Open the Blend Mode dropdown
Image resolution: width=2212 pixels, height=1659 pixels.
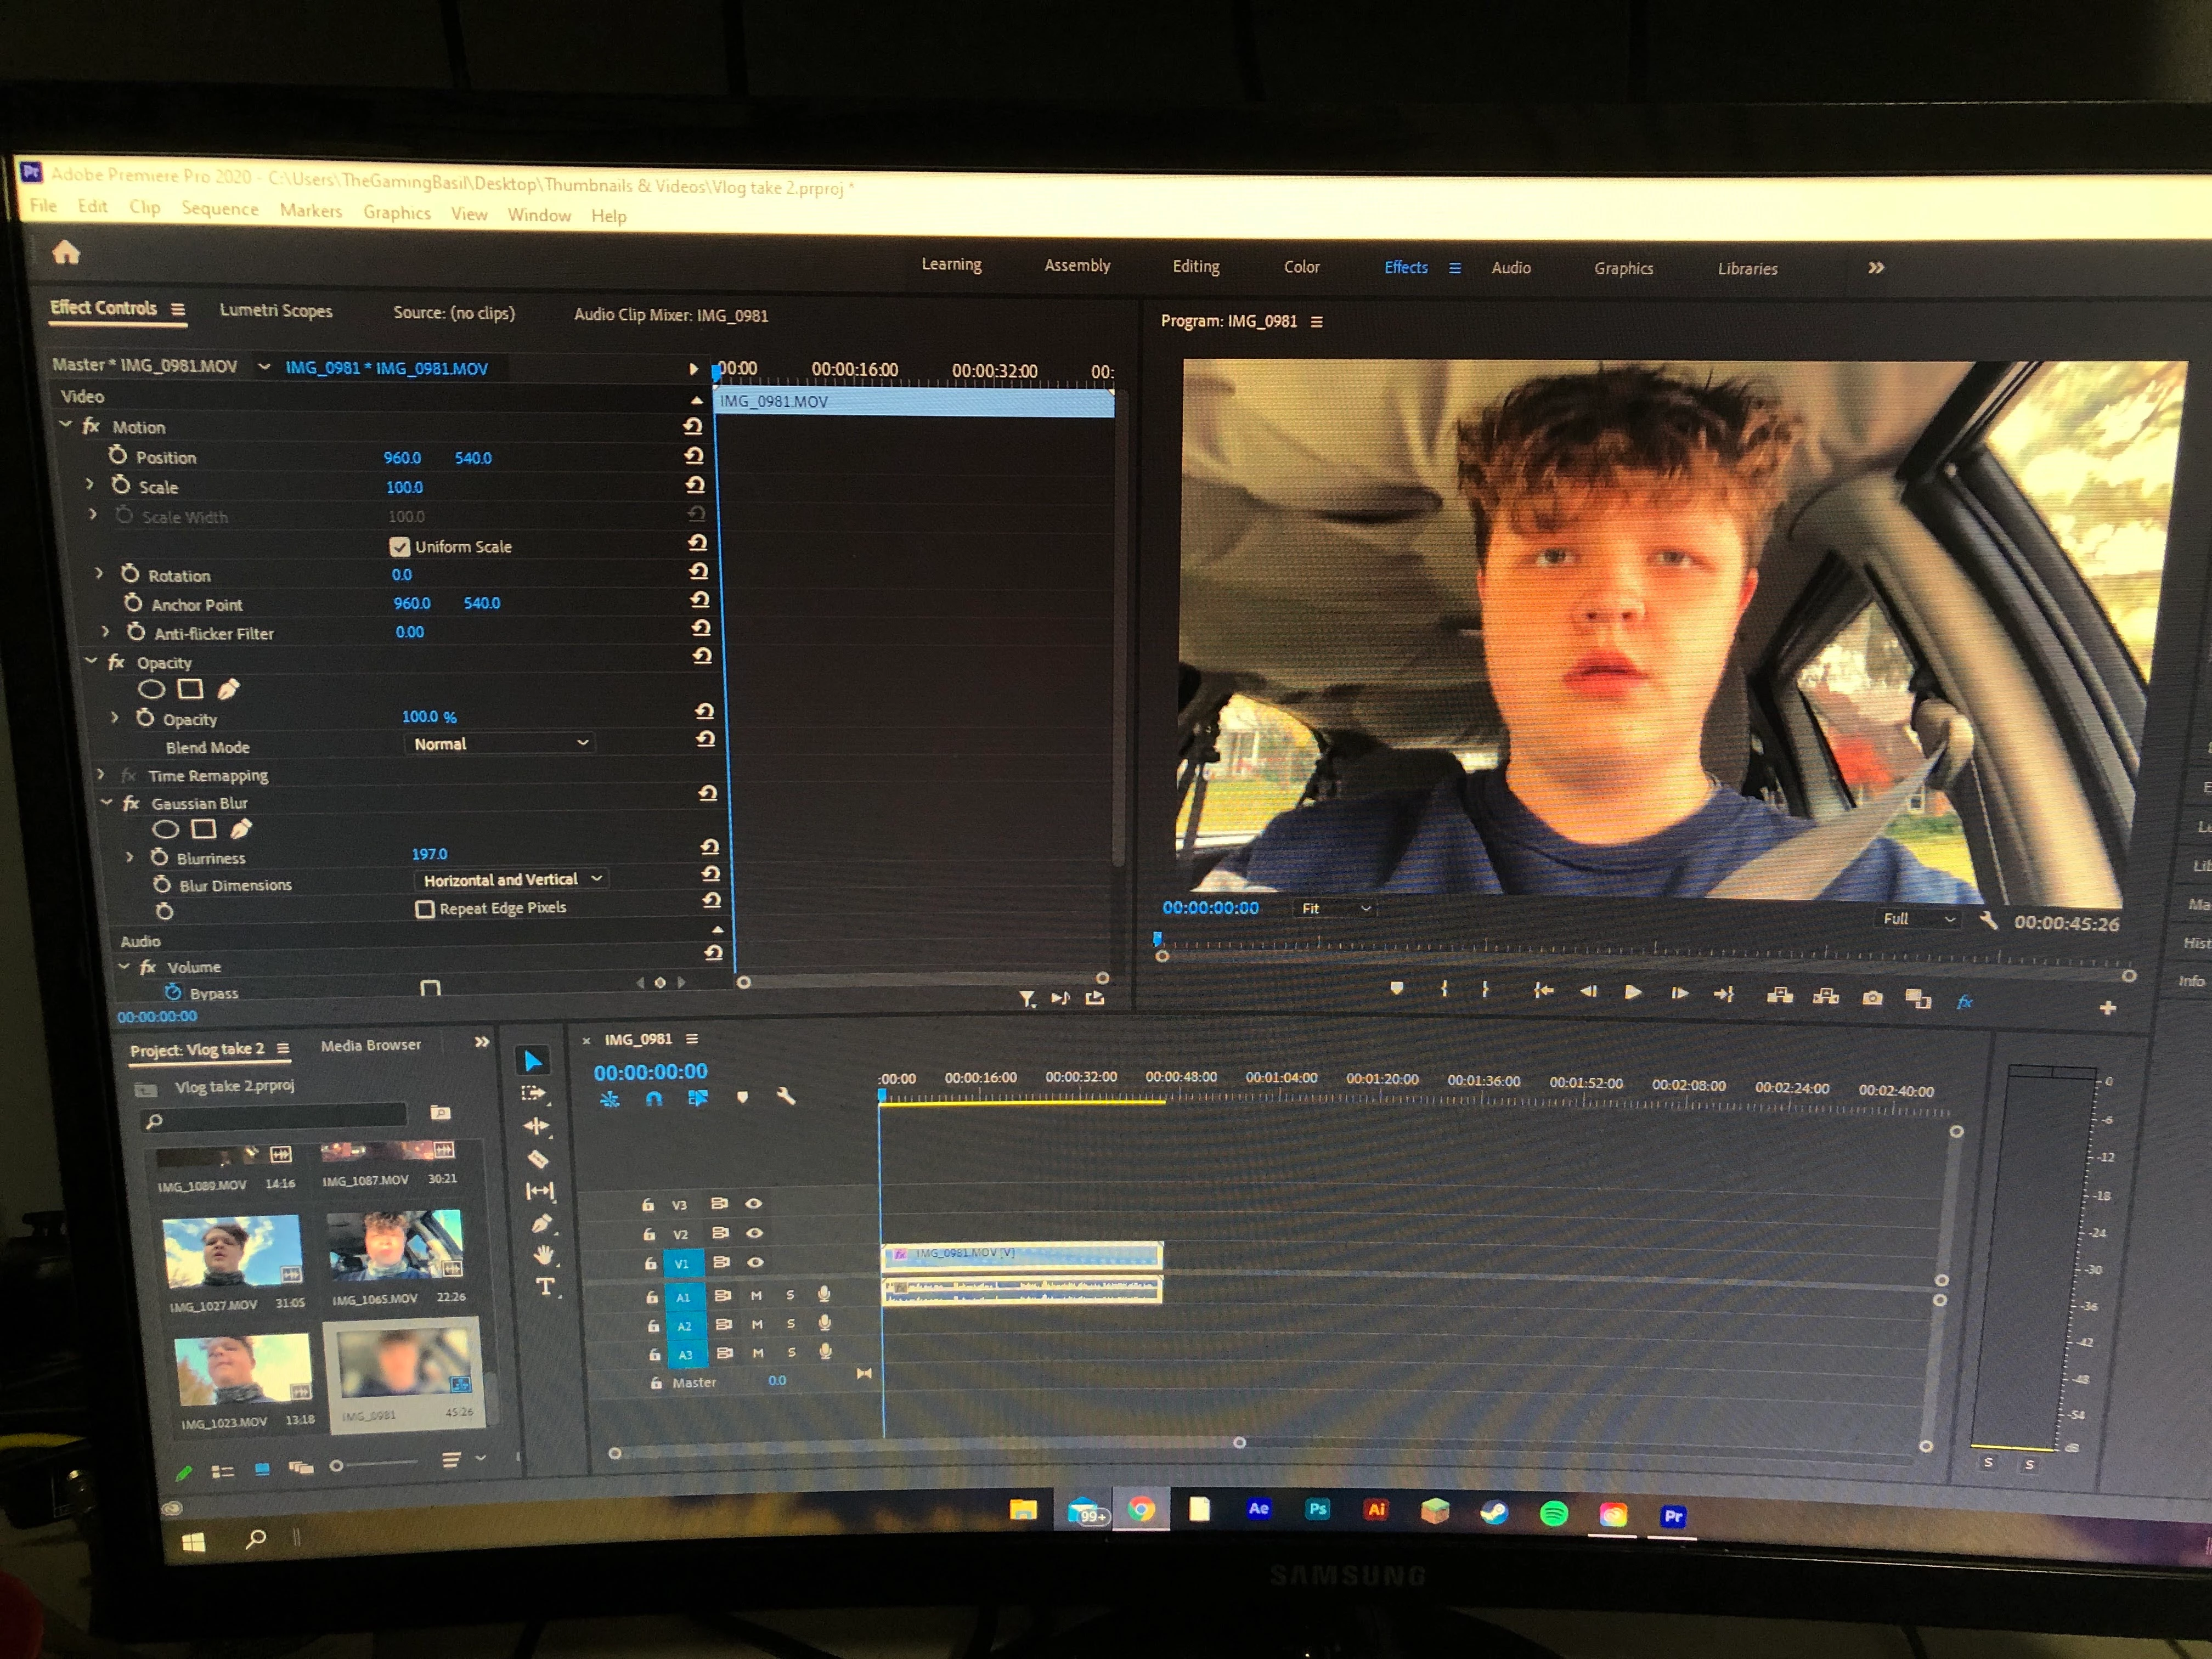[500, 743]
